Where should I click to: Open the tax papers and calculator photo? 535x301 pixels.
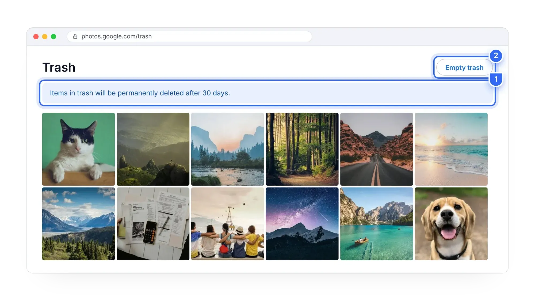(x=153, y=224)
